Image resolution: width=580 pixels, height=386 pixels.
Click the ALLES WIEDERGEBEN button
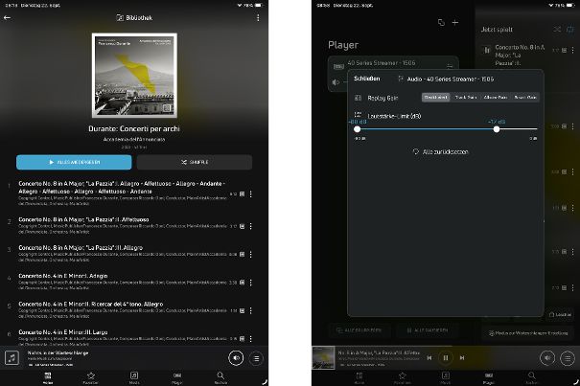click(74, 162)
